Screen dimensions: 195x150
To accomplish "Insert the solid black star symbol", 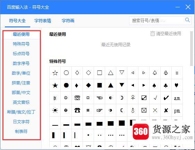I will pos(55,85).
